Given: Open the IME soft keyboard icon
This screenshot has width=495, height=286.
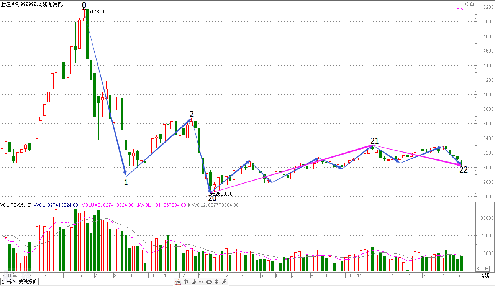Looking at the screenshot, I should 209,282.
